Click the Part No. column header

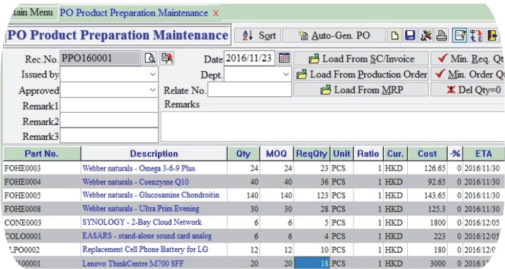coord(42,154)
